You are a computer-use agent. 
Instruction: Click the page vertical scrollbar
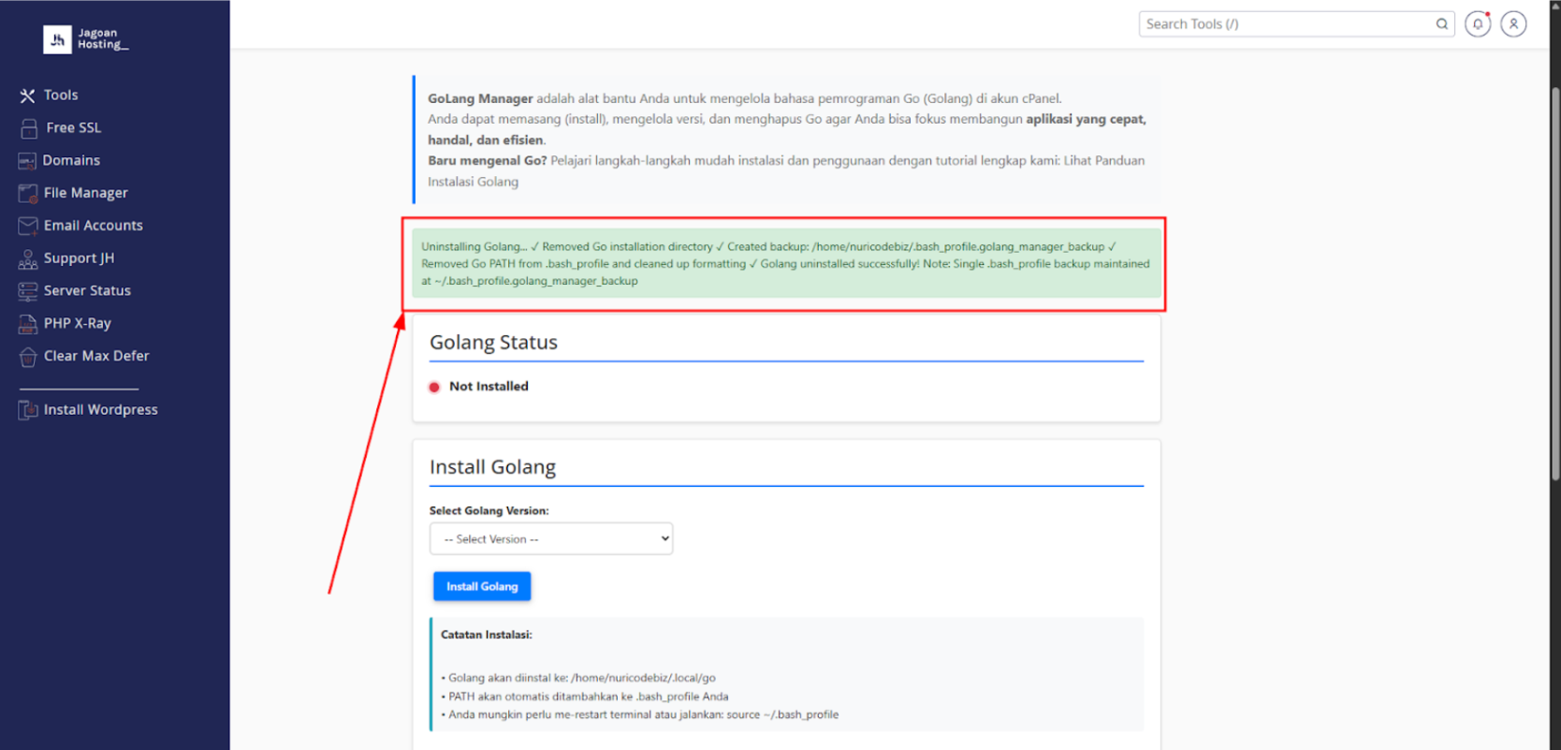(x=1554, y=281)
